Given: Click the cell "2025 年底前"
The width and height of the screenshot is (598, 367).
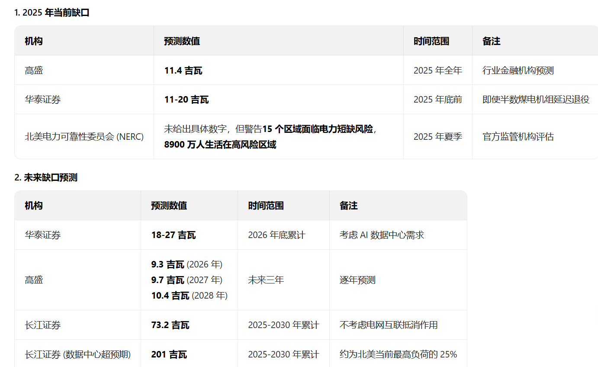Looking at the screenshot, I should [438, 100].
